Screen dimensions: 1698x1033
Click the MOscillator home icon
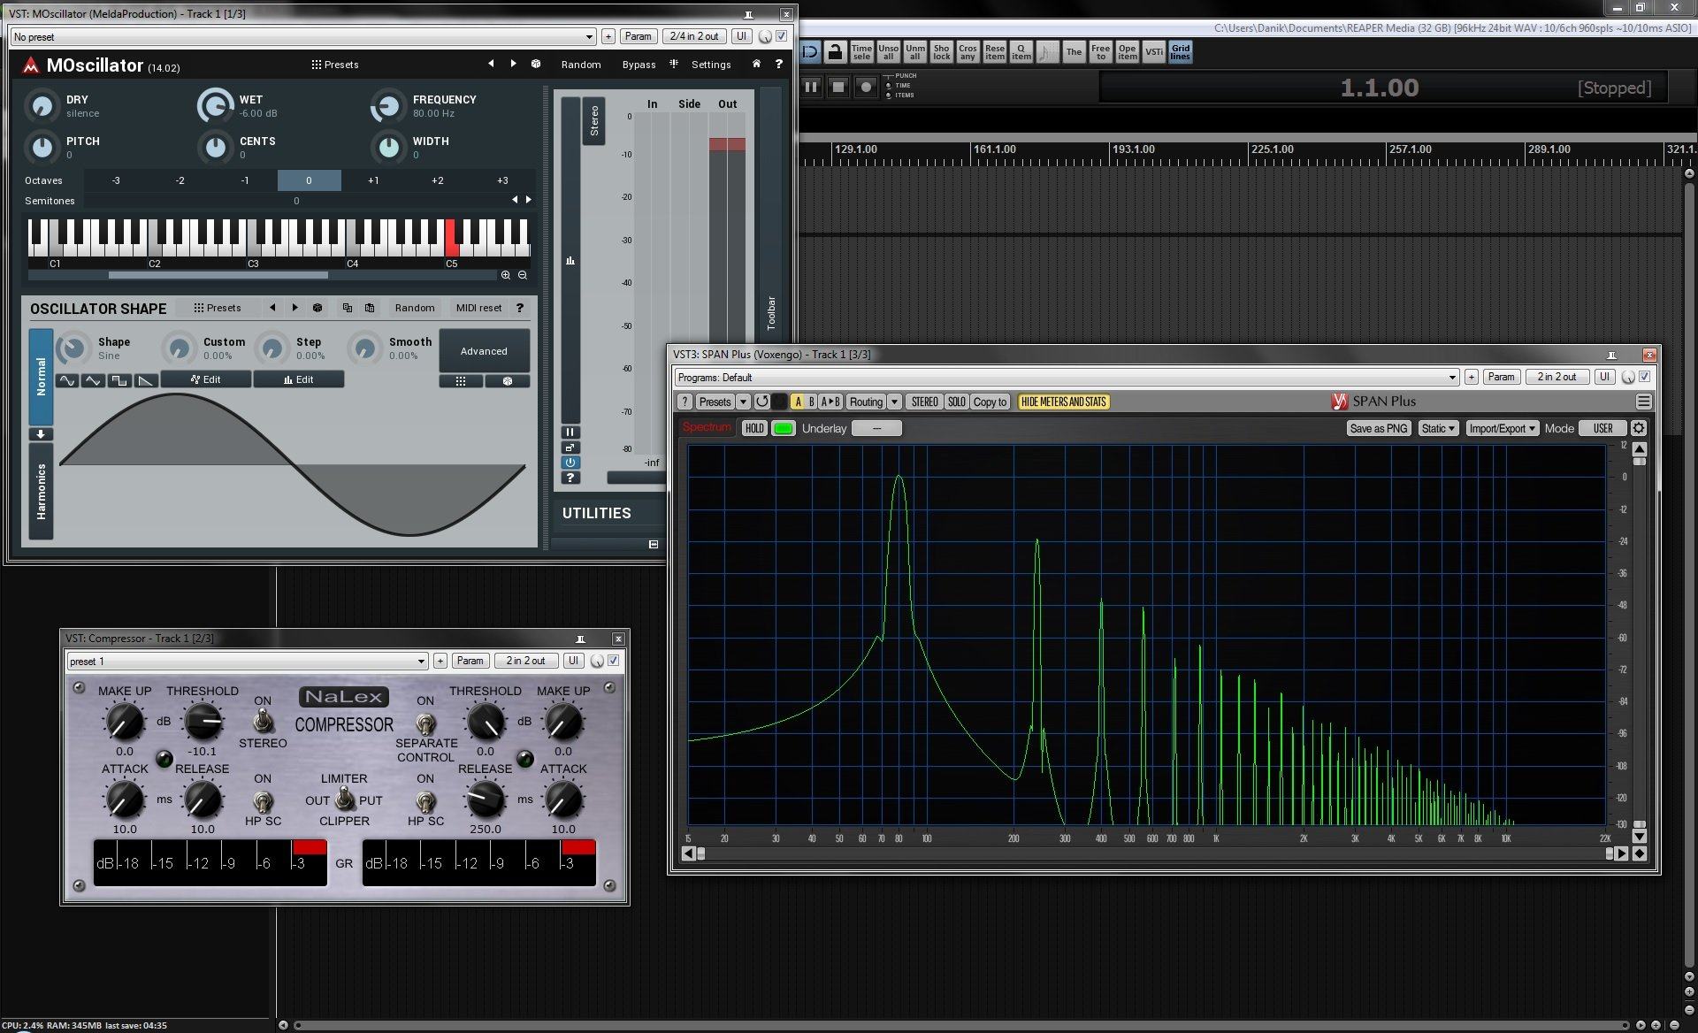pos(756,65)
